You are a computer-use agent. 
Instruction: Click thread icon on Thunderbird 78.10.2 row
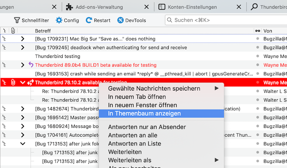click(4, 82)
